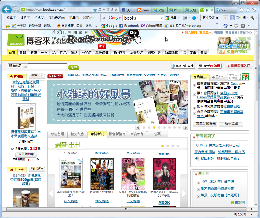Click the magazine list left arrow
This screenshot has height=218, width=260.
click(51, 193)
